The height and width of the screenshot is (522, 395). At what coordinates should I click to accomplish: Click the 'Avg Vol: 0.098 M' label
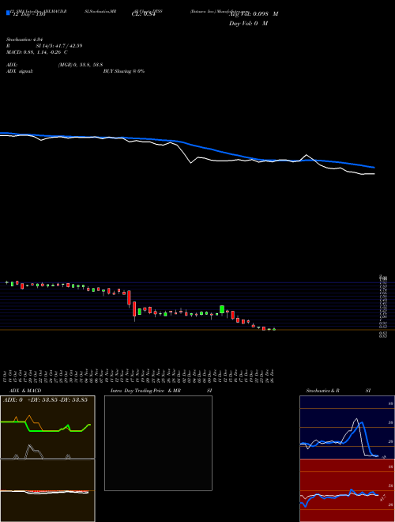point(254,14)
